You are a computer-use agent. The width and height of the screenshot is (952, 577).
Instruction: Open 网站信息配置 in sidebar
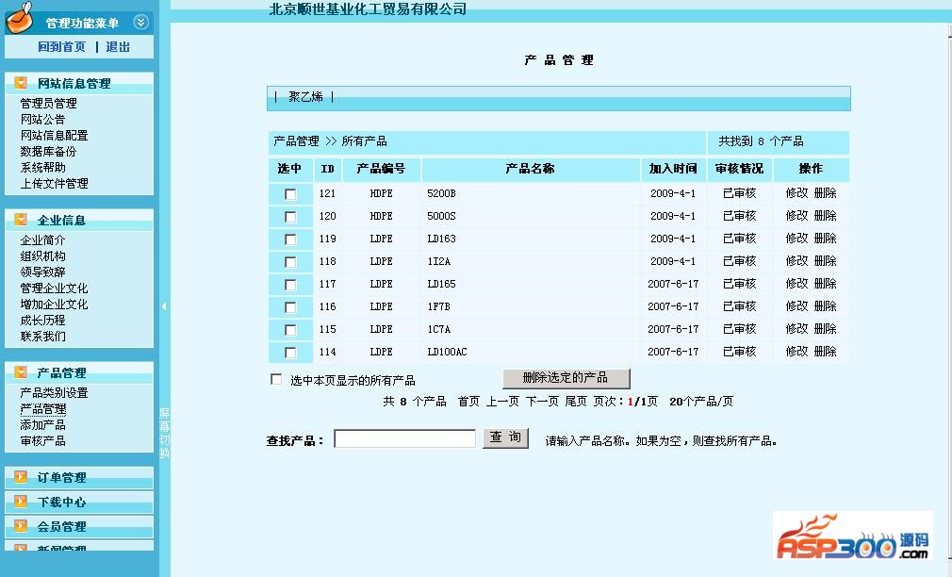coord(54,135)
